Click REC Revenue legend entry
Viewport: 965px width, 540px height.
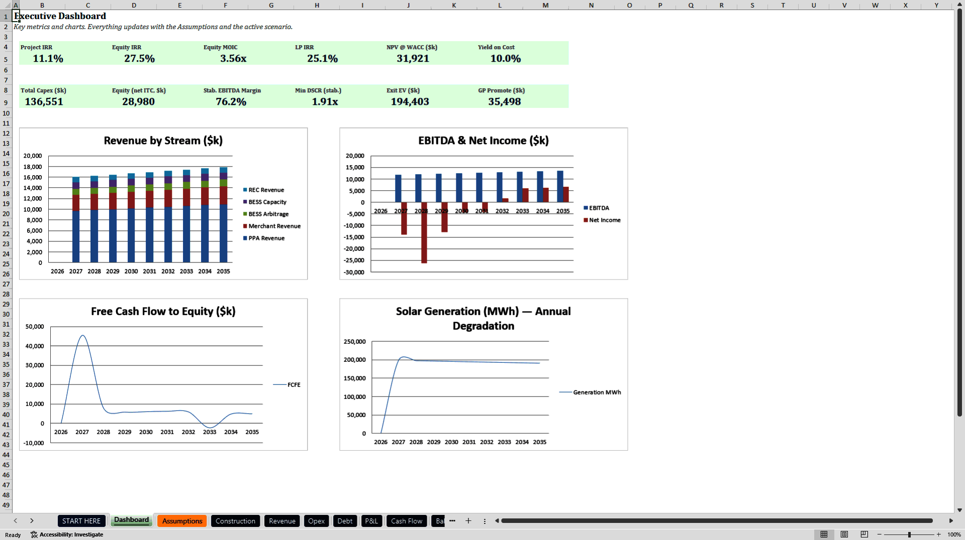point(264,190)
